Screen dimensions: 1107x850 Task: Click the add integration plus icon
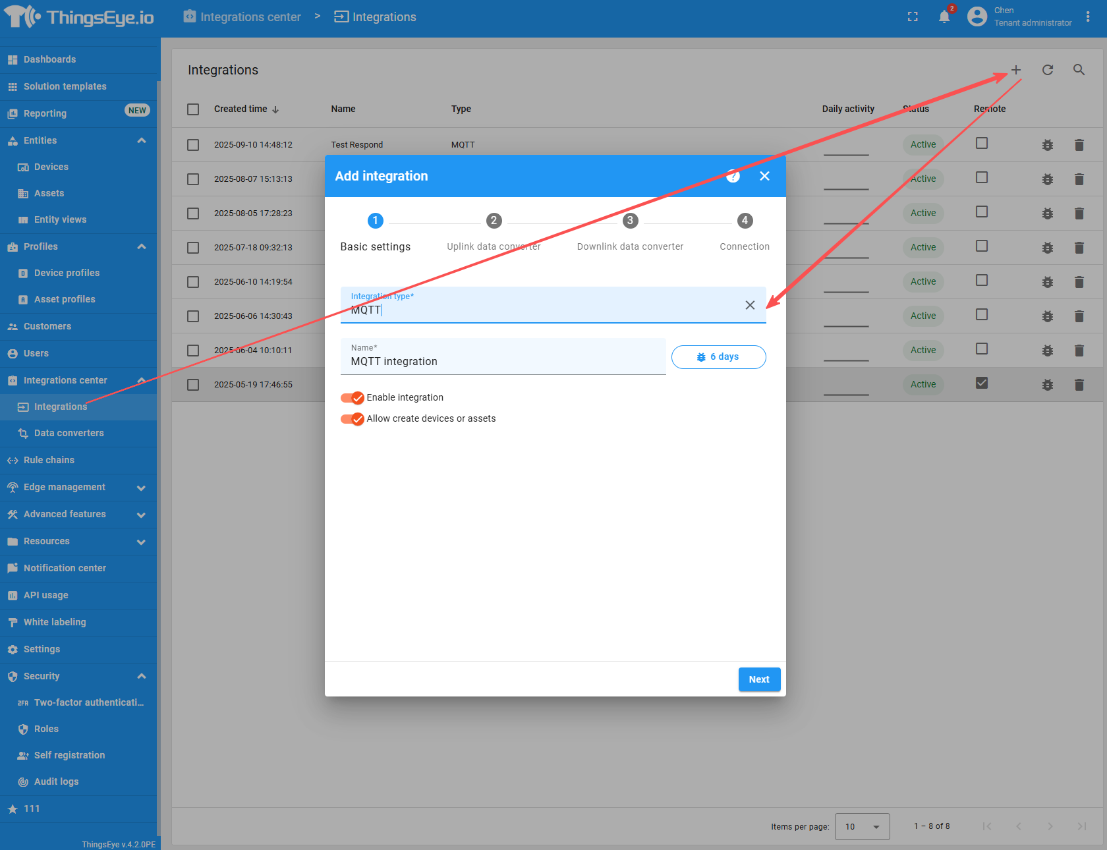(1015, 70)
